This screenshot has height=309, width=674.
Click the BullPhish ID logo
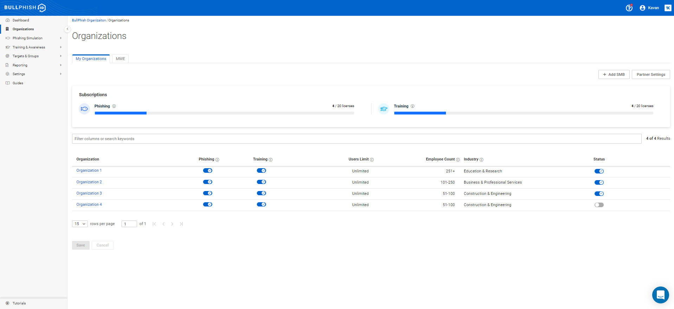[x=25, y=8]
